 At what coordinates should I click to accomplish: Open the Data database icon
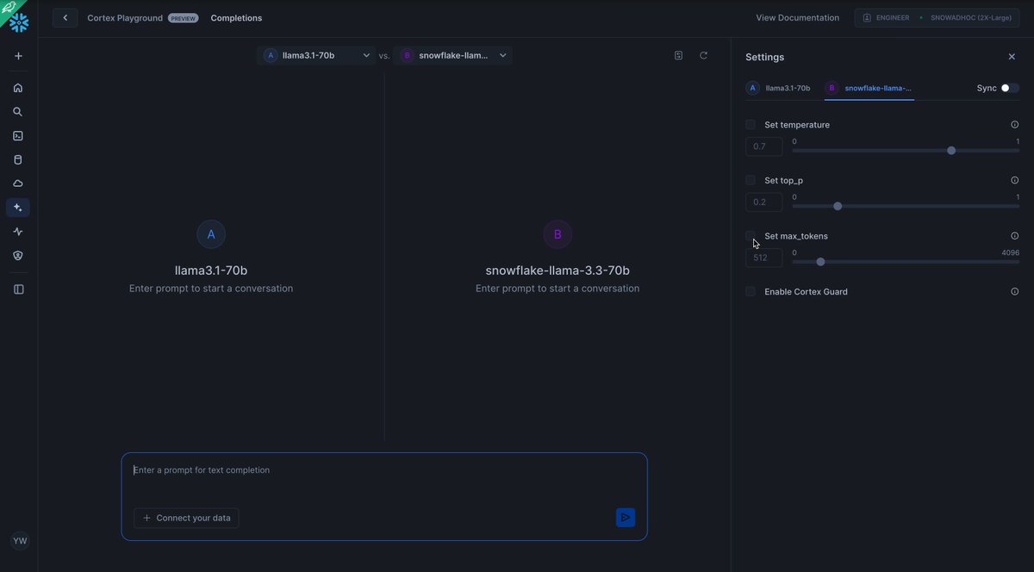click(x=18, y=160)
